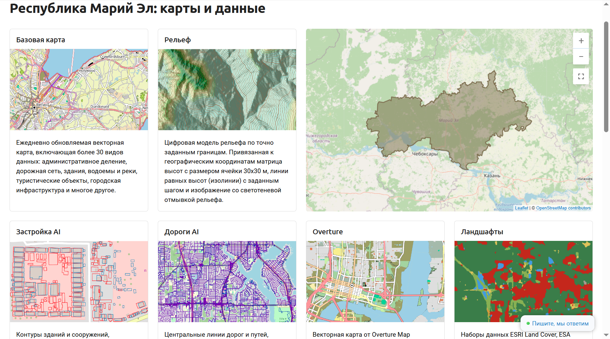Open the OpenStreetMap contributors link

pos(563,208)
